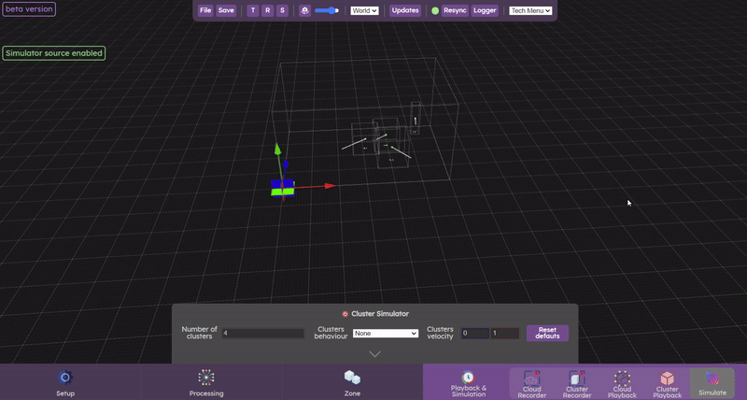The image size is (747, 400).
Task: Select the Cloud Recorder tool
Action: [532, 379]
